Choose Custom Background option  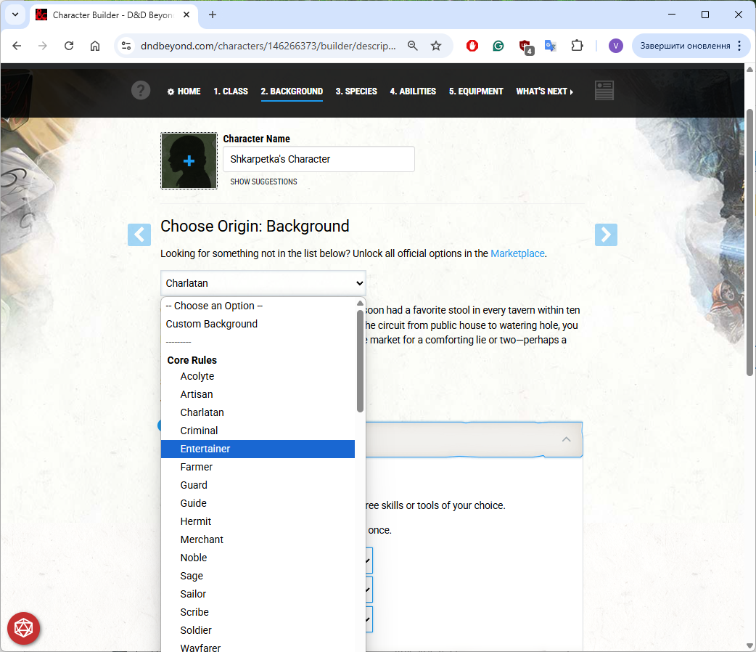(x=212, y=324)
